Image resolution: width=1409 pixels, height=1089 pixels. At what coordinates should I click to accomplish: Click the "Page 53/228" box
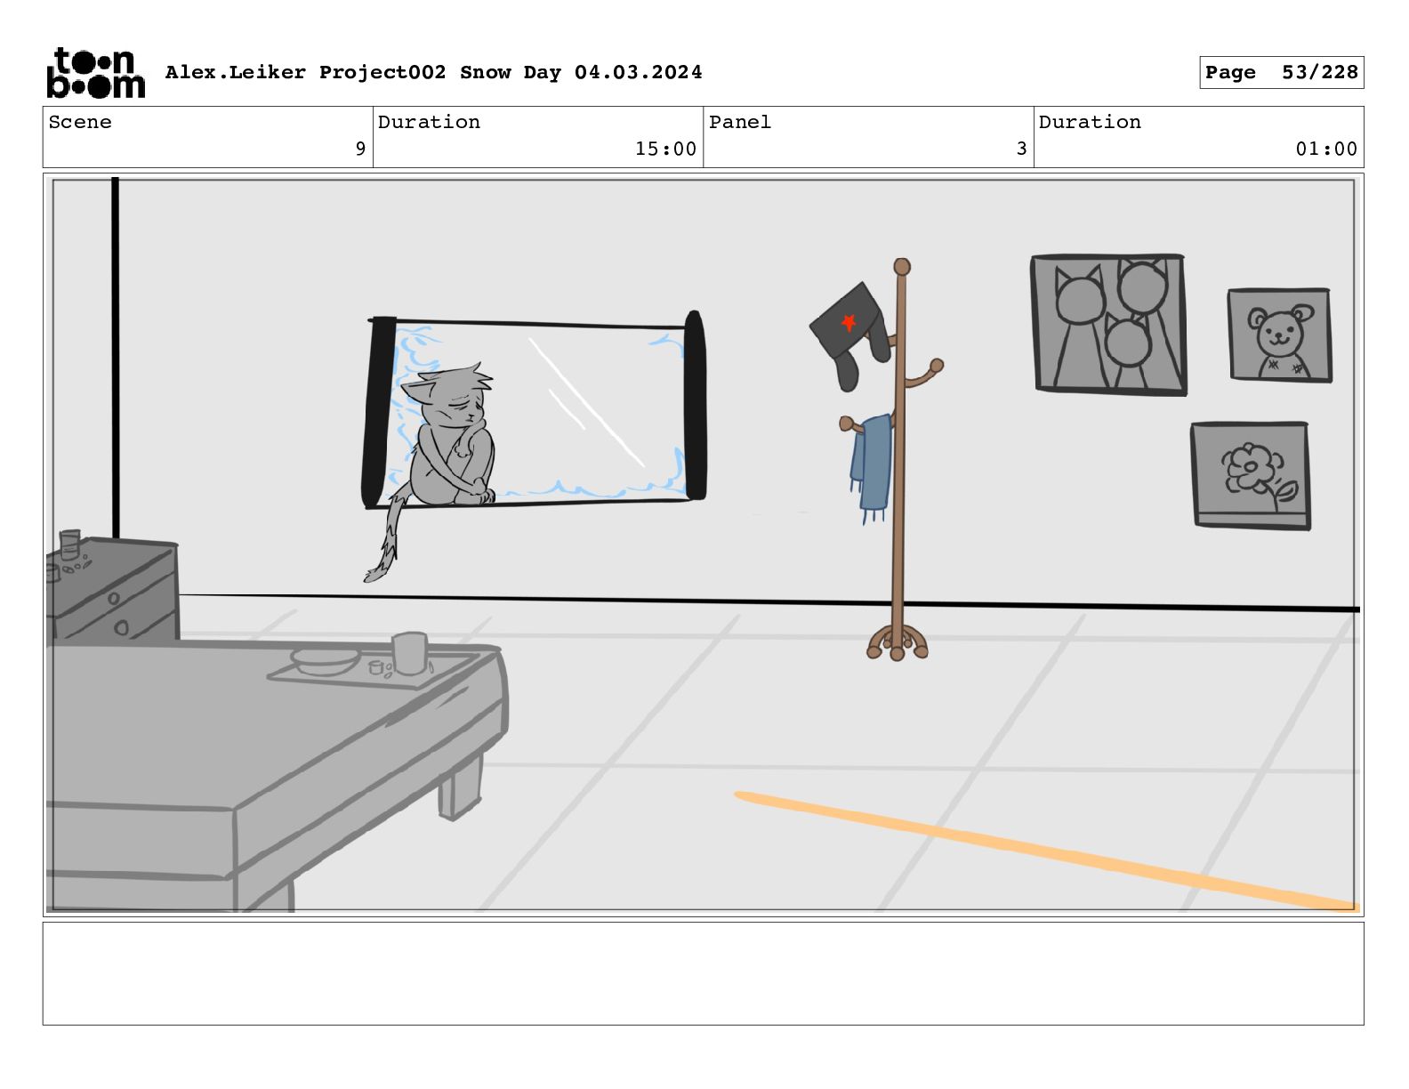(1281, 72)
